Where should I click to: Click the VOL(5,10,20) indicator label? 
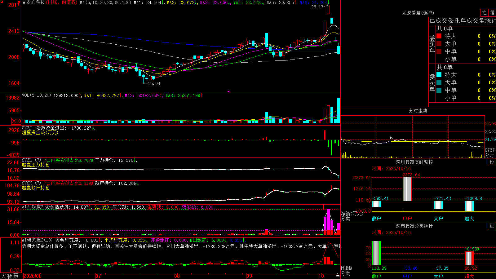tap(36, 95)
